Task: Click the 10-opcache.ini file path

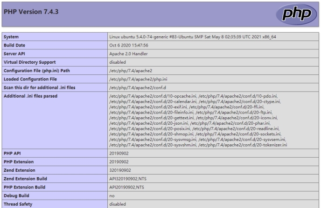Action: tap(153, 96)
